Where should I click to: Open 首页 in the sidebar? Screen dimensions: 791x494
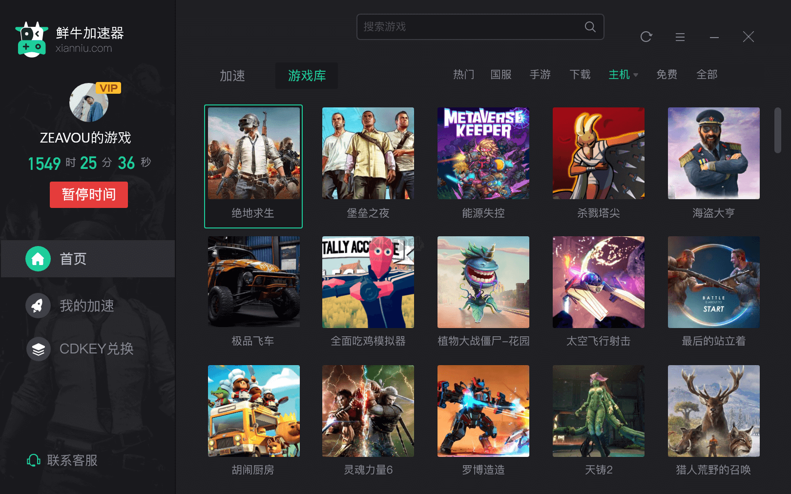(88, 259)
